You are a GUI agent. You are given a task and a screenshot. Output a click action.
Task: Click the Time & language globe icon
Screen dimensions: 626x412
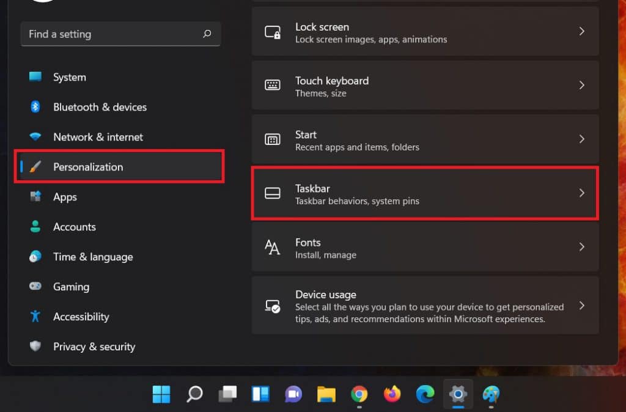tap(35, 256)
